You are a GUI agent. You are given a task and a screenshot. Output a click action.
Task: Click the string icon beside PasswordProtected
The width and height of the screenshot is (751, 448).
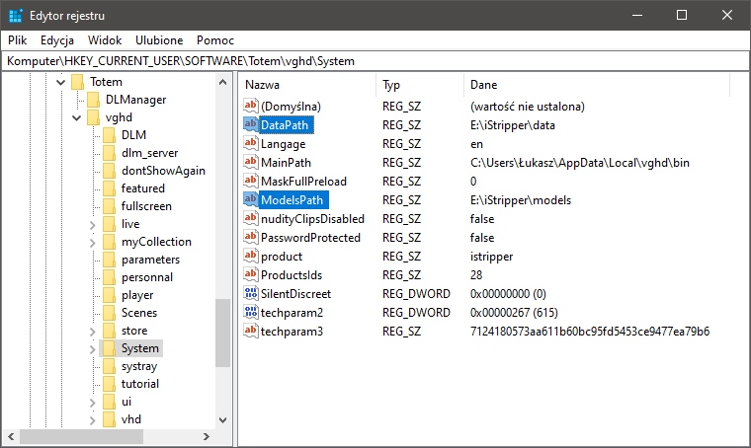pos(250,238)
